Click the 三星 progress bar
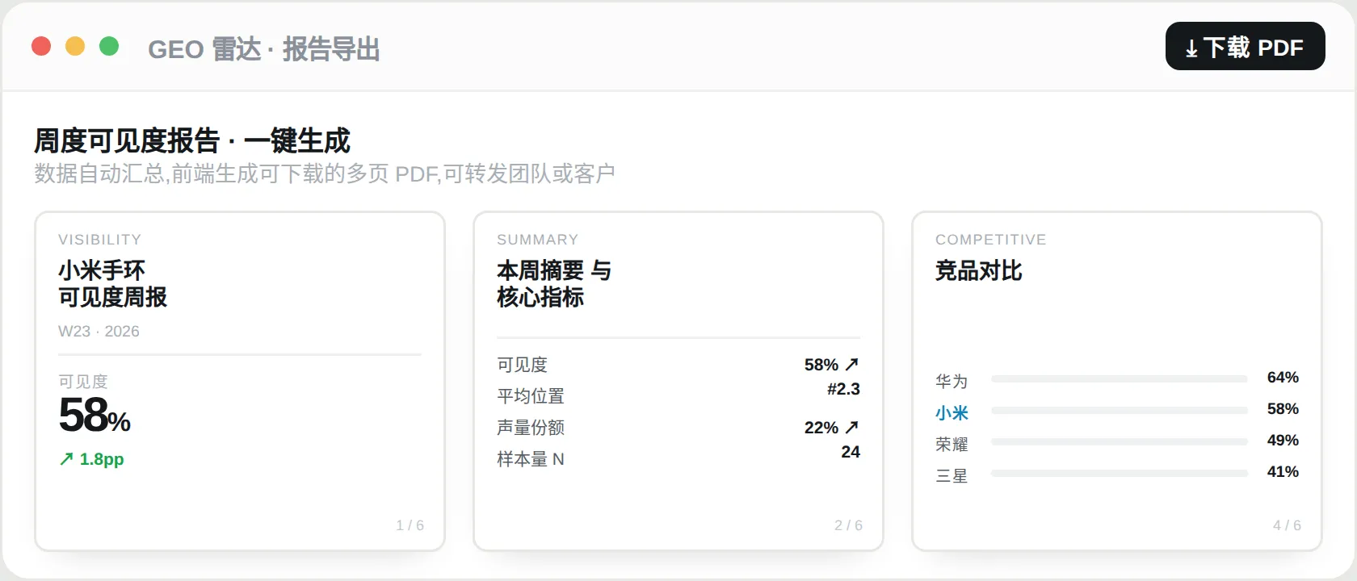Screen dimensions: 1357x581 click(x=1120, y=473)
